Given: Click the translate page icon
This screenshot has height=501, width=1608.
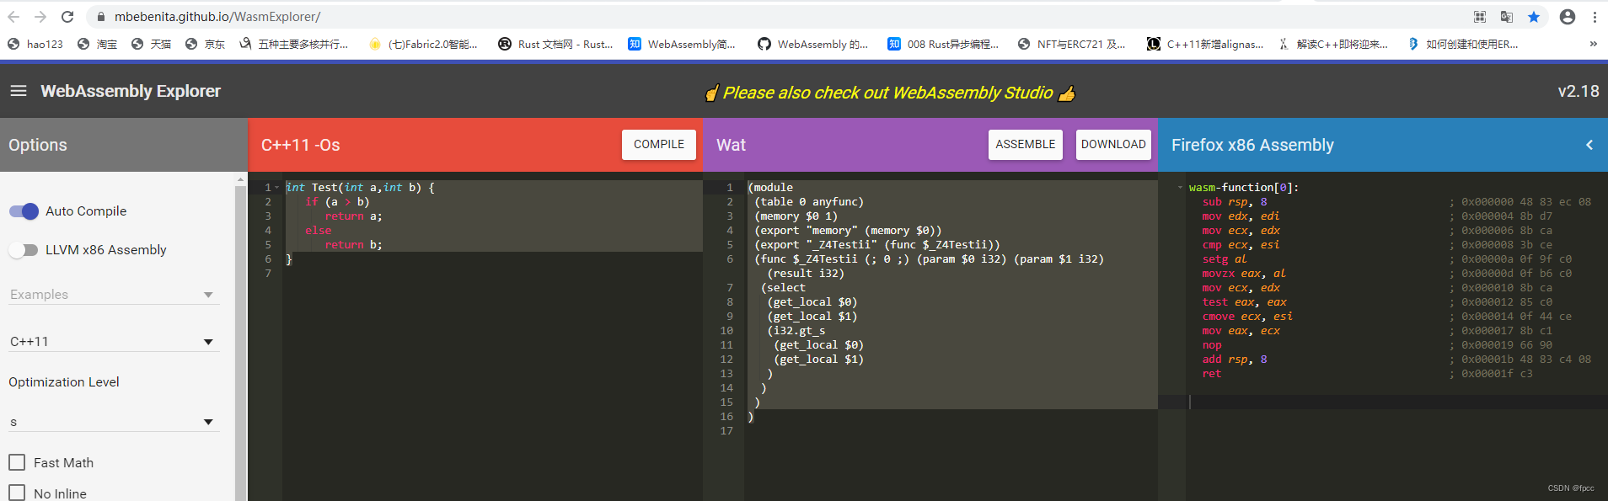Looking at the screenshot, I should pos(1507,17).
